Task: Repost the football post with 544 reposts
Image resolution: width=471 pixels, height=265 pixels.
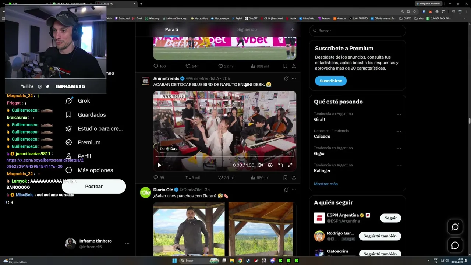Action: [192, 66]
